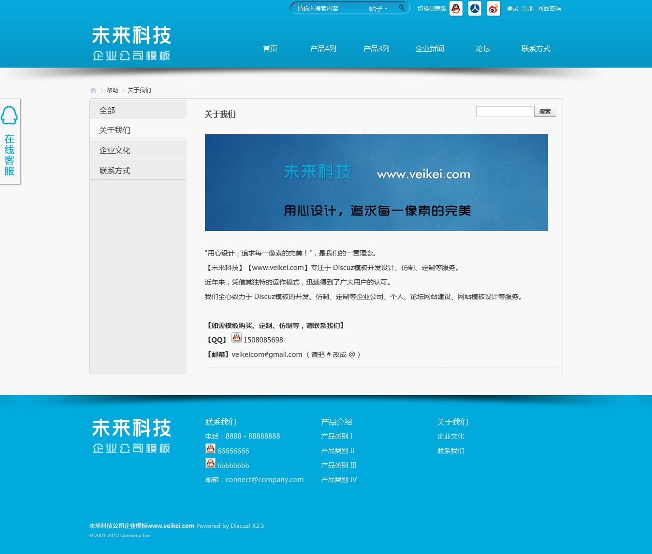Click the Renren login icon
The height and width of the screenshot is (554, 652).
[x=474, y=9]
